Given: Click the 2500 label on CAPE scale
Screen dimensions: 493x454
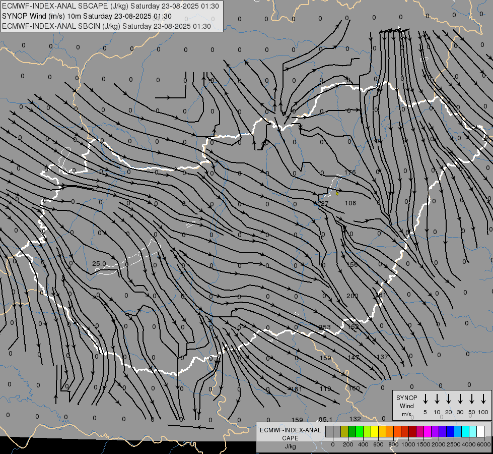Looking at the screenshot, I should [x=453, y=444].
